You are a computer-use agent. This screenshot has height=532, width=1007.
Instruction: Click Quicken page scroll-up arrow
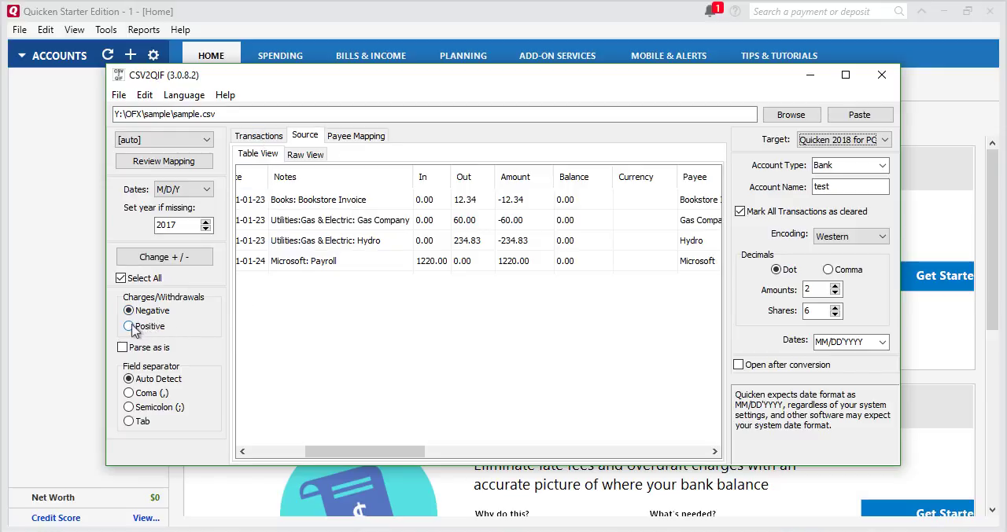(x=992, y=145)
